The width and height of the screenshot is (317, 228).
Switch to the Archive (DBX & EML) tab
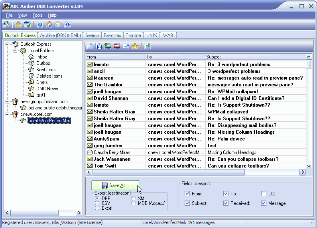point(61,35)
